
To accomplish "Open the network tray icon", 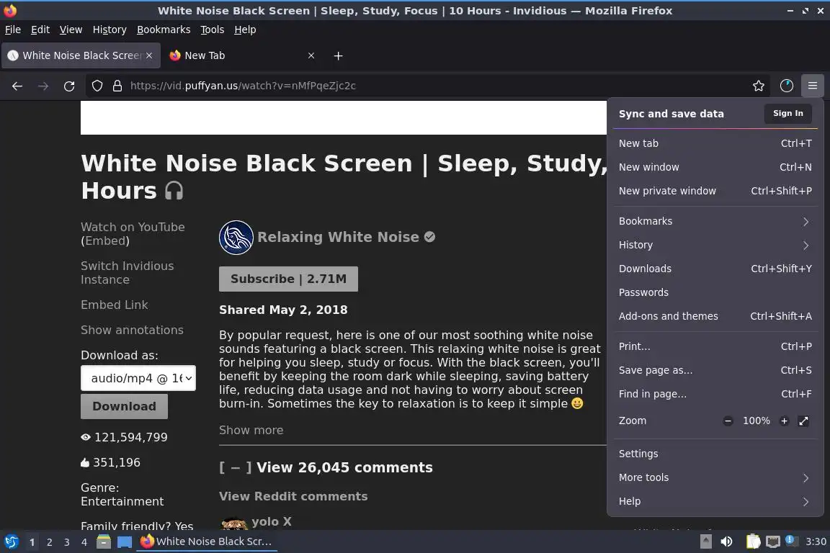I will pos(773,541).
